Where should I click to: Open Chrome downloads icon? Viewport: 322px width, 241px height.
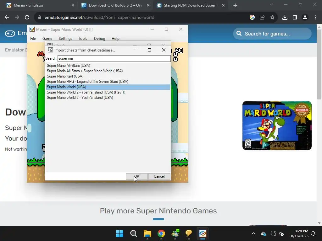(285, 18)
